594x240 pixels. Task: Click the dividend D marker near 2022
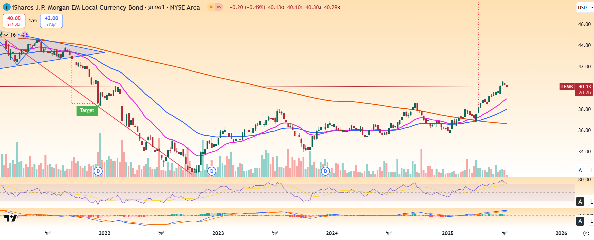(x=98, y=171)
